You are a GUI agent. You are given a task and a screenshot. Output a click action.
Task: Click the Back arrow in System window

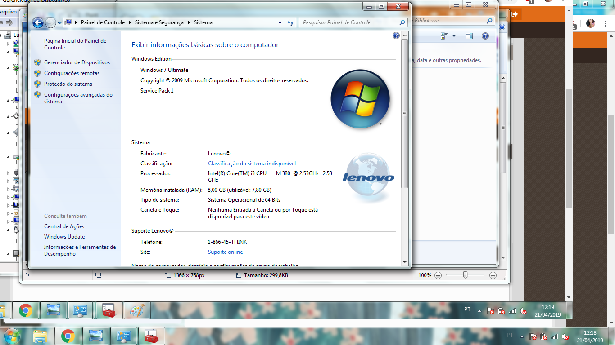38,22
